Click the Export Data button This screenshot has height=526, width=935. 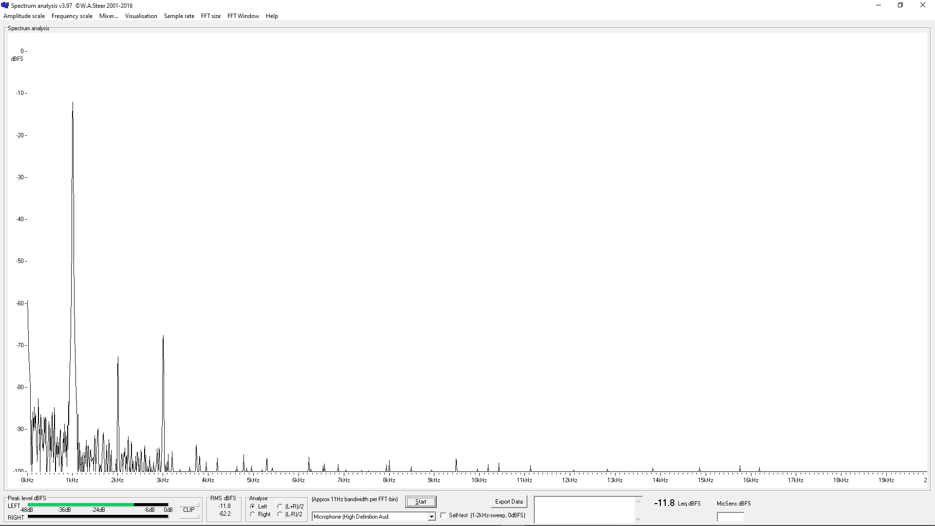pos(508,502)
